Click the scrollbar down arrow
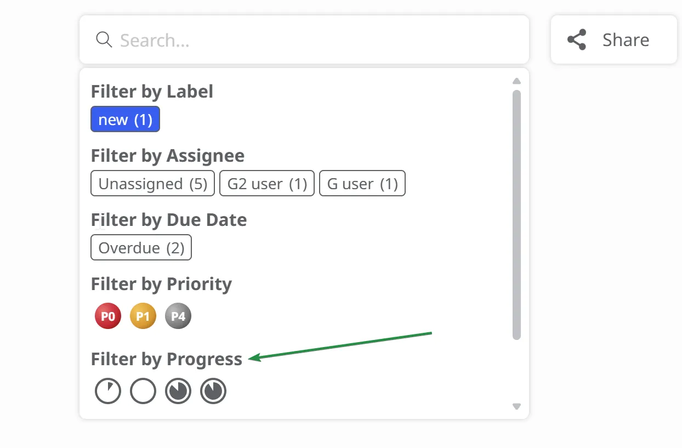682x448 pixels. [516, 406]
